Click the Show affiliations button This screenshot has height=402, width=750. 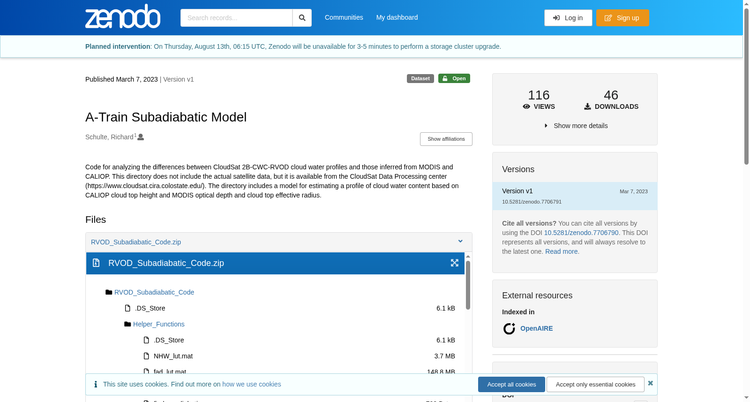(446, 139)
